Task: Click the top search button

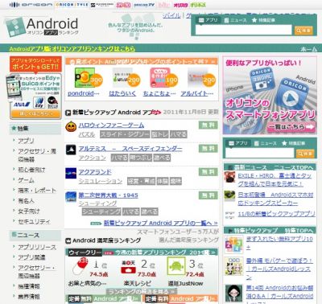Action: pos(303,31)
